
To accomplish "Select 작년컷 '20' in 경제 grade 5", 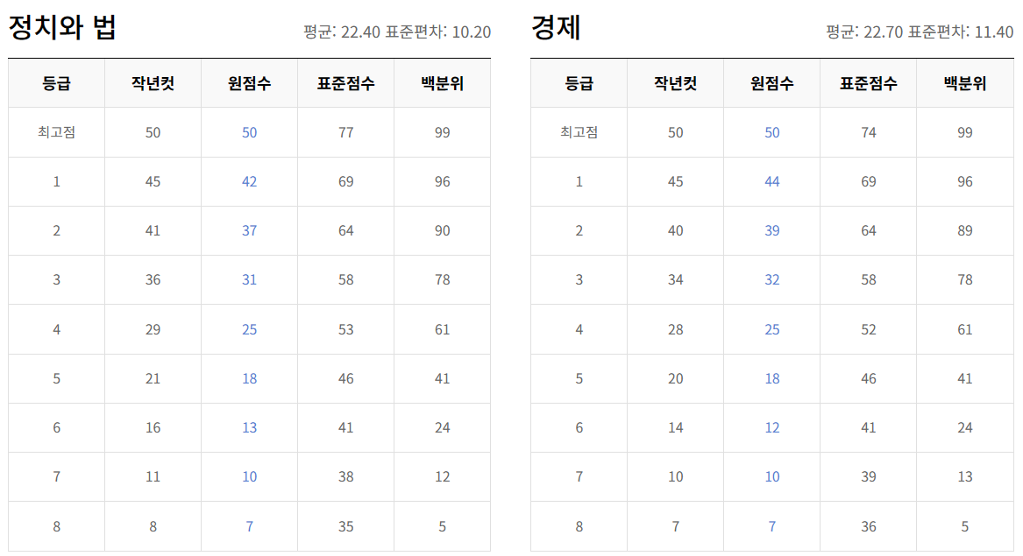I will (675, 379).
